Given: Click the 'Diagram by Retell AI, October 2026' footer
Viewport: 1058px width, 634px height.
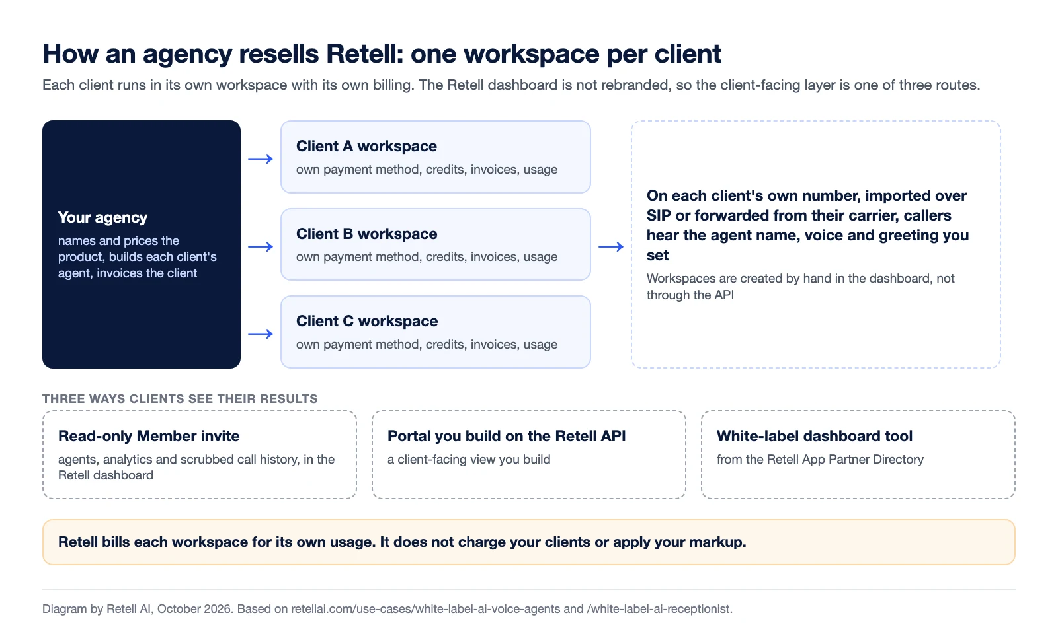Looking at the screenshot, I should pos(387,609).
